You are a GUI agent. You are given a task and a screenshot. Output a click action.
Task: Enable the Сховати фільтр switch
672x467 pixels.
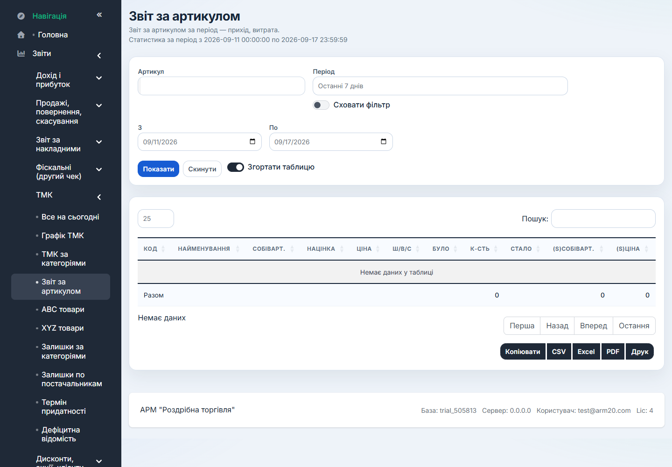point(321,105)
